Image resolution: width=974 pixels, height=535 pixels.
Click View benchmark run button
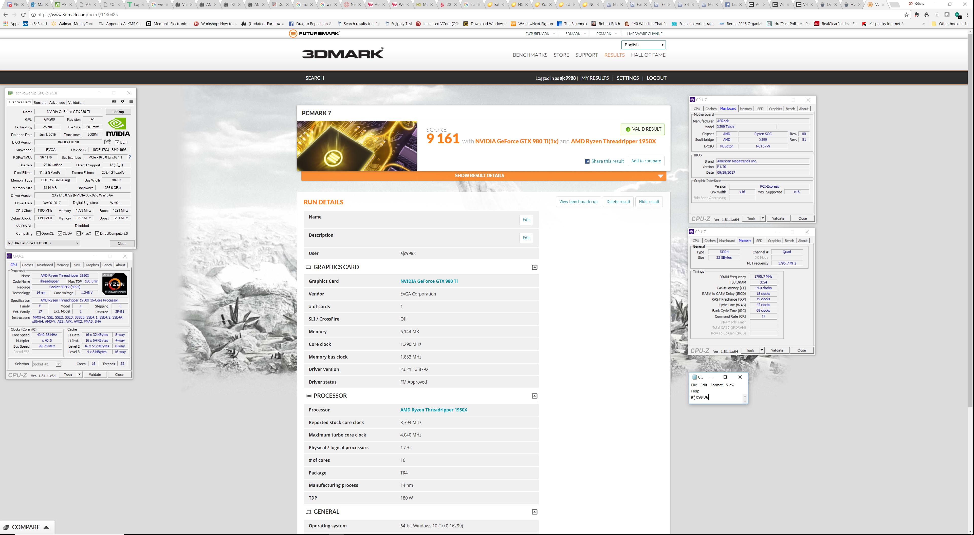[578, 201]
